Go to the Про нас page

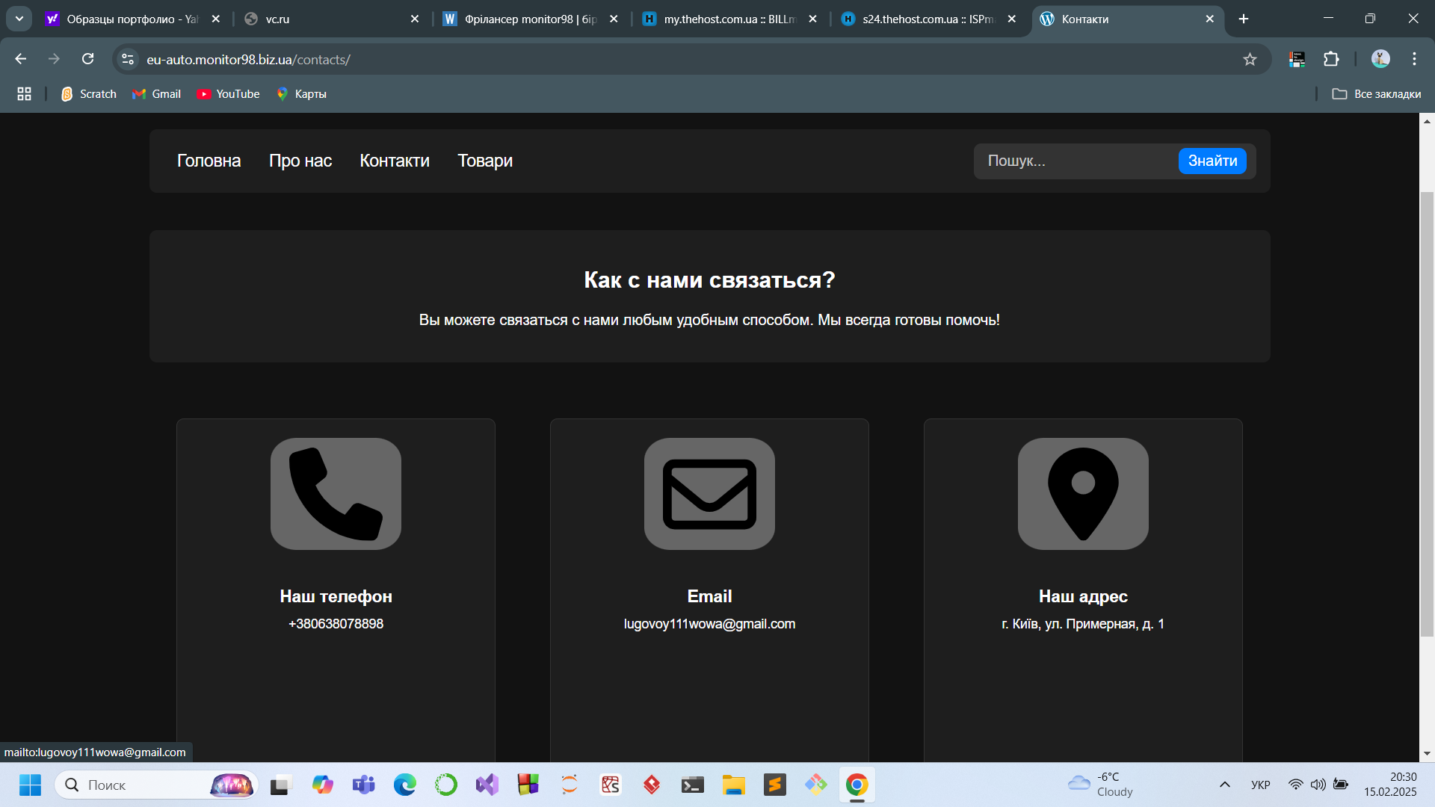[300, 161]
